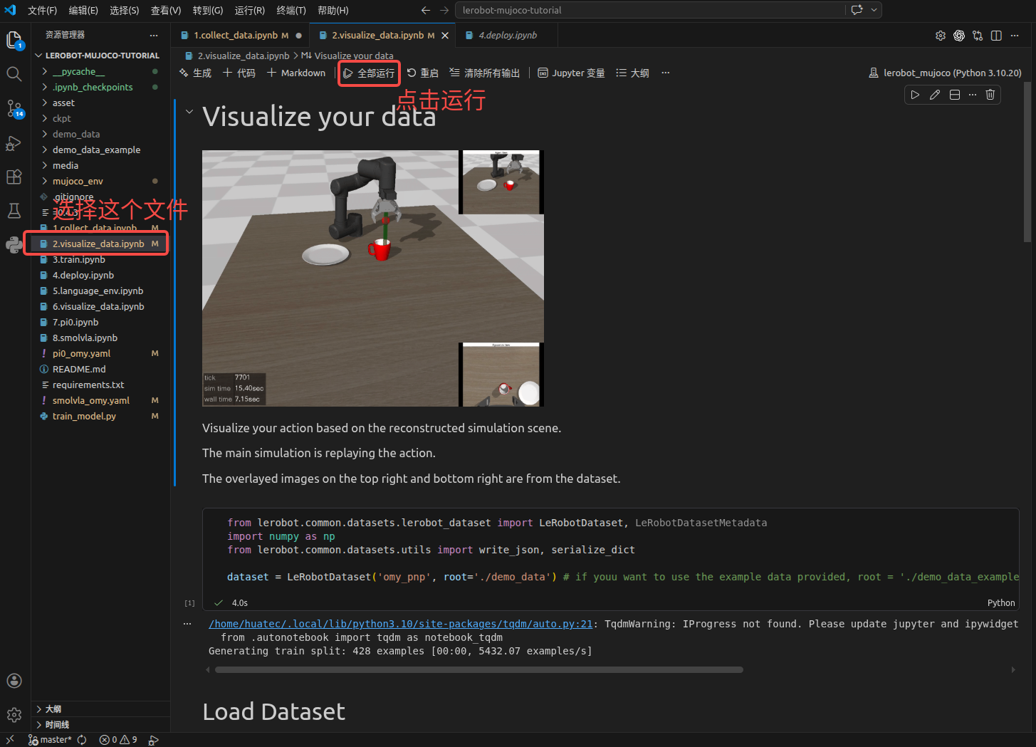Click the split cell icon in cell toolbar
This screenshot has height=747, width=1036.
955,95
